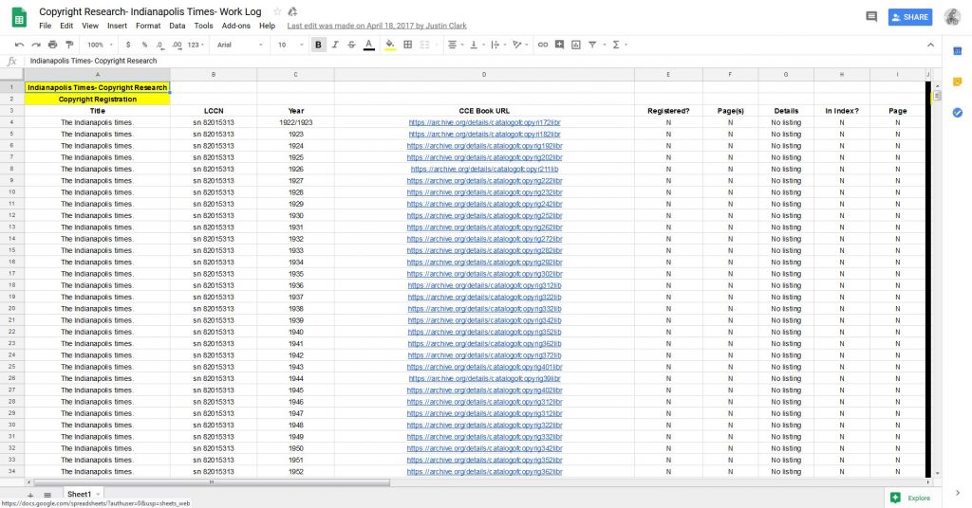
Task: Insert a chart
Action: (x=576, y=45)
